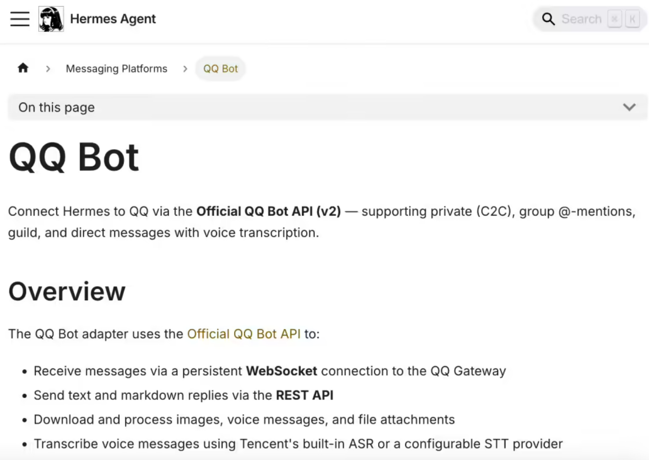Click the command key shortcut badge

click(615, 19)
